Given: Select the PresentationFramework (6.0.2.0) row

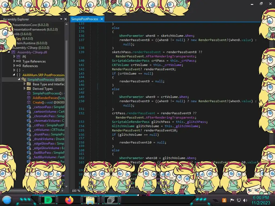Looking at the screenshot, I should point(35,30).
